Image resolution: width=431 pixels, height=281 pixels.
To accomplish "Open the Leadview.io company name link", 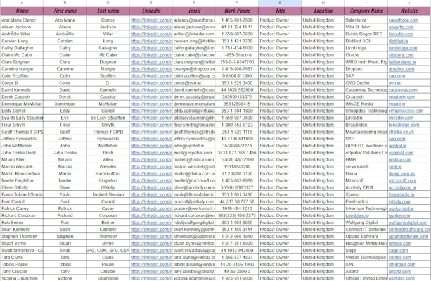I will [357, 216].
